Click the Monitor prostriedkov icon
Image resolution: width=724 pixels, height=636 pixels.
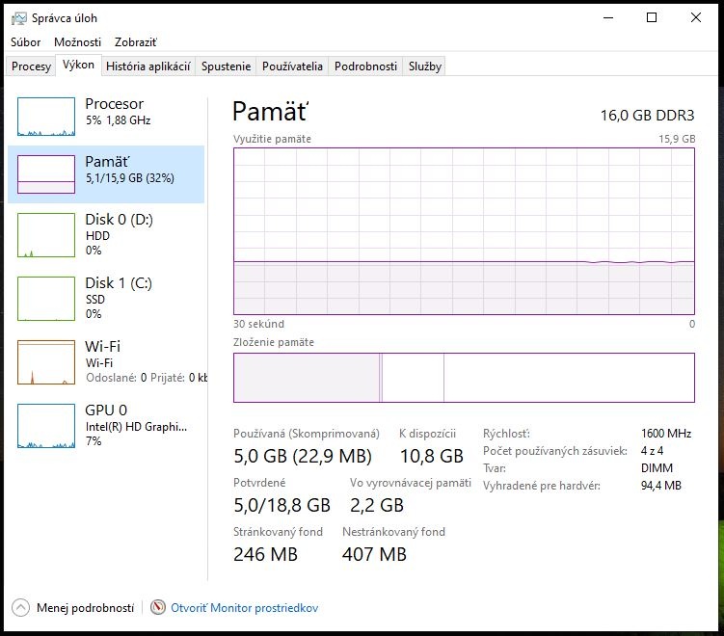pos(158,608)
